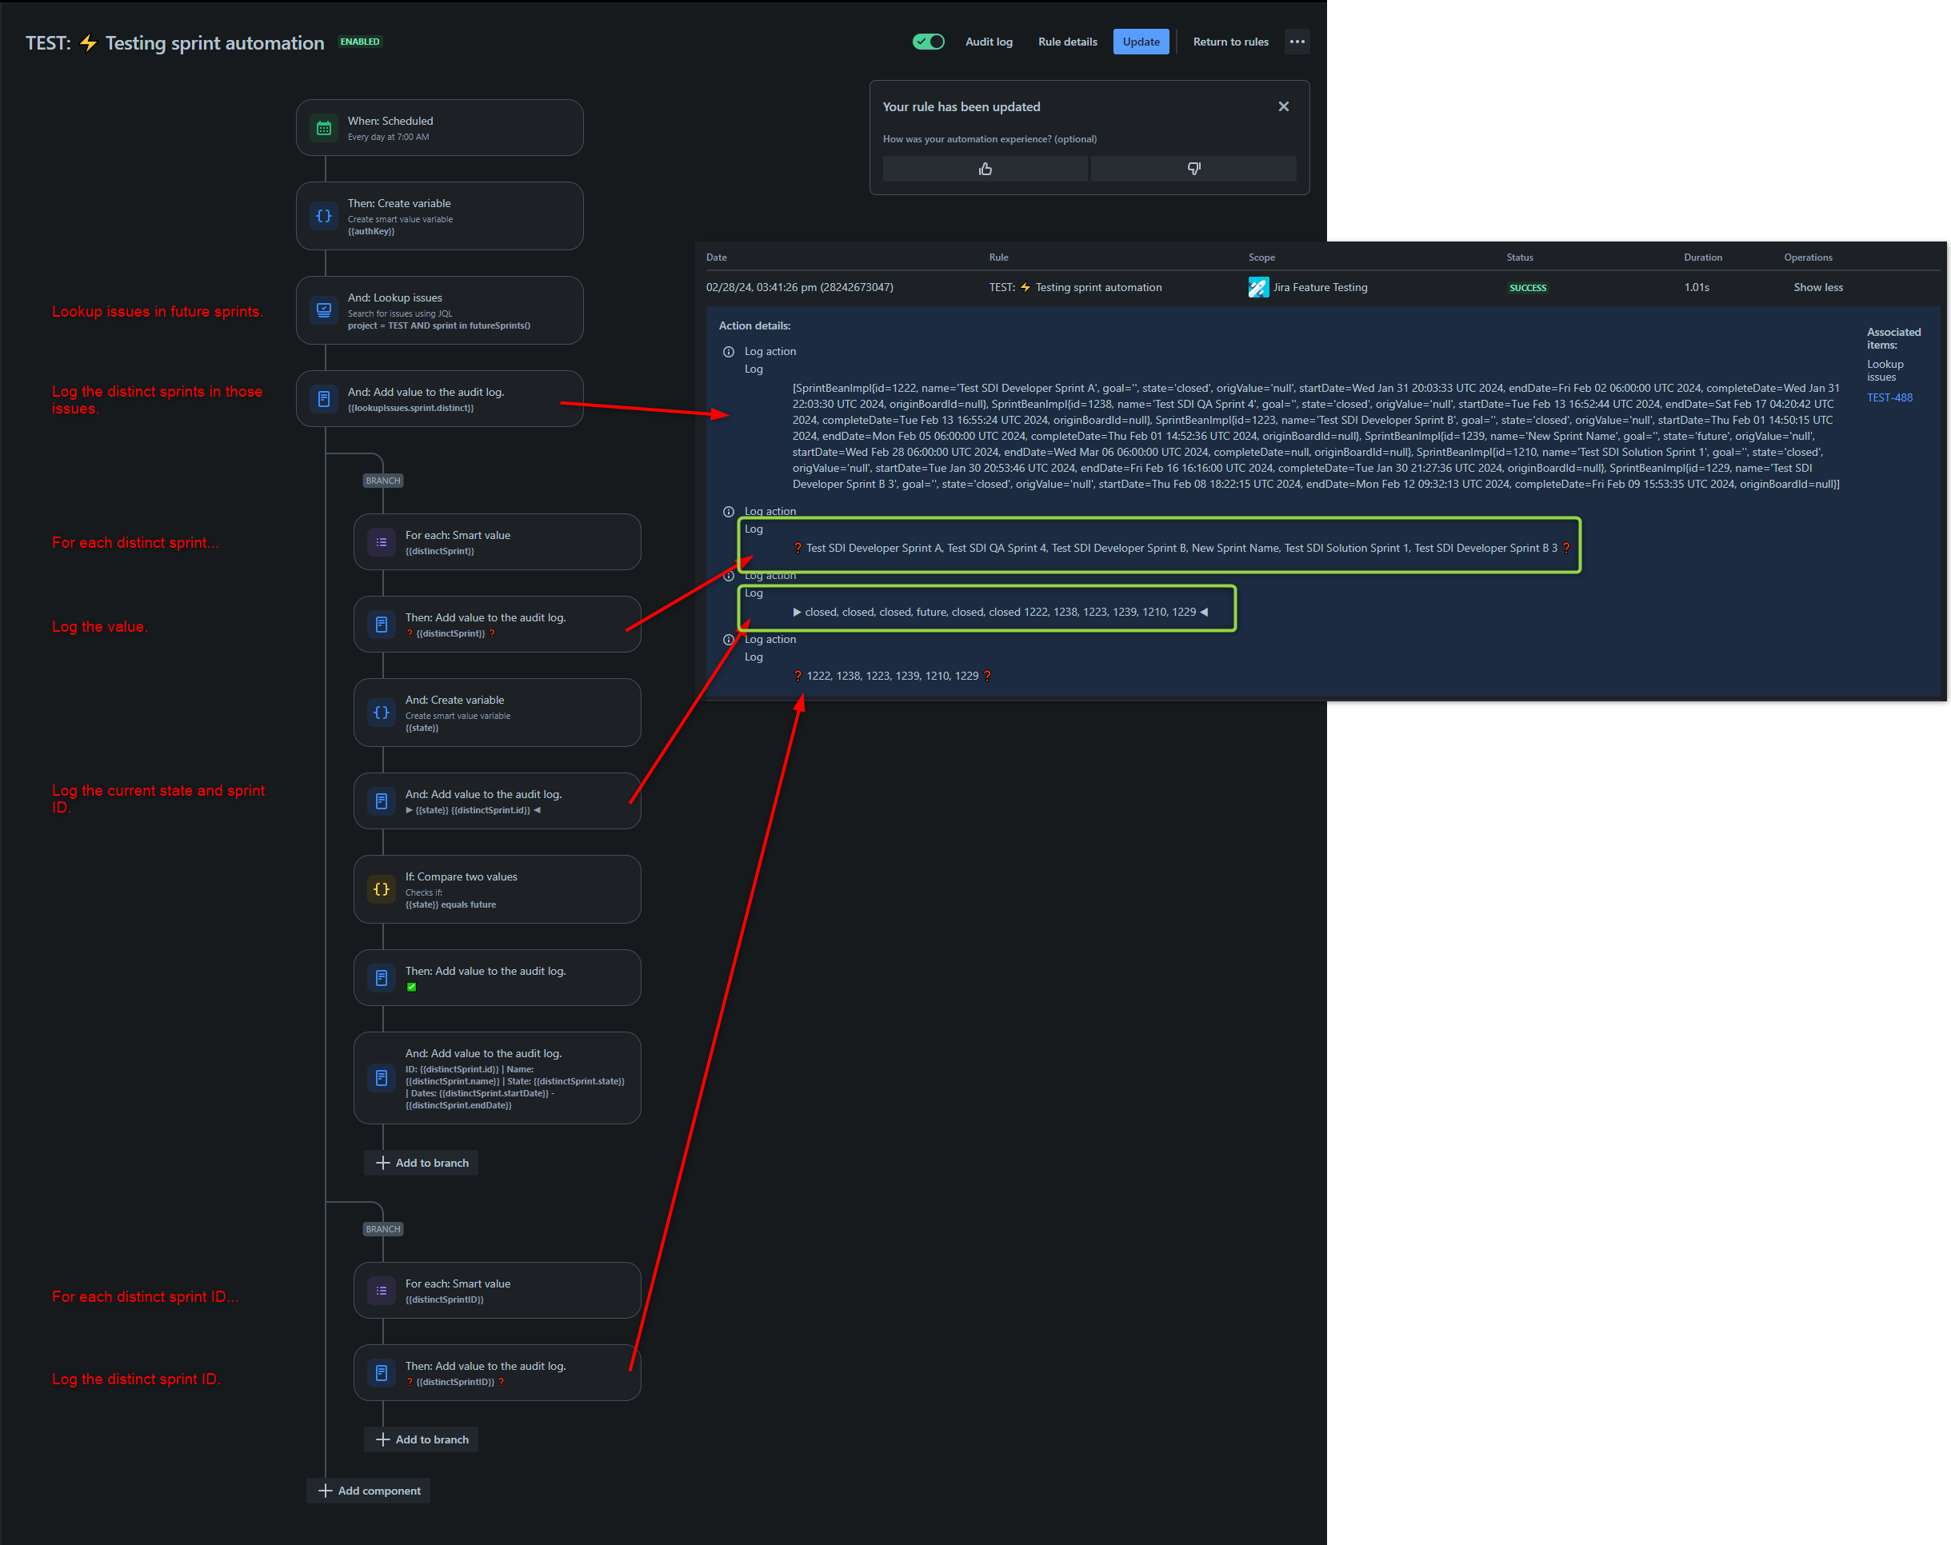
Task: Select the distinctSprint For each list icon
Action: [x=382, y=543]
